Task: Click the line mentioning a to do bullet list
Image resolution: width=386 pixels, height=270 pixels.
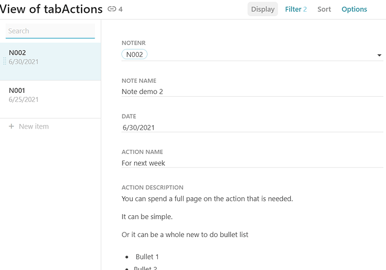Action: (185, 234)
